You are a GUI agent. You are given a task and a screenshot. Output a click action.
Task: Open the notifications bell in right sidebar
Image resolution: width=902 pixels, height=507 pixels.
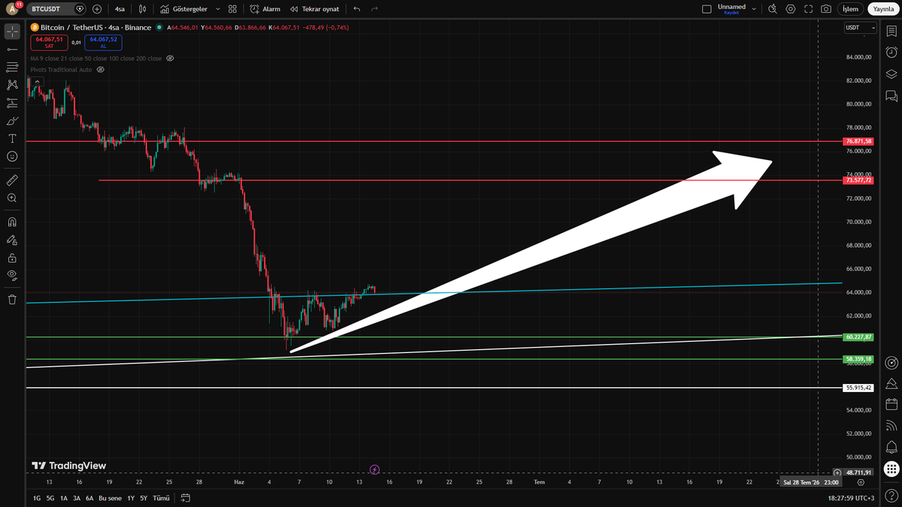pyautogui.click(x=891, y=448)
